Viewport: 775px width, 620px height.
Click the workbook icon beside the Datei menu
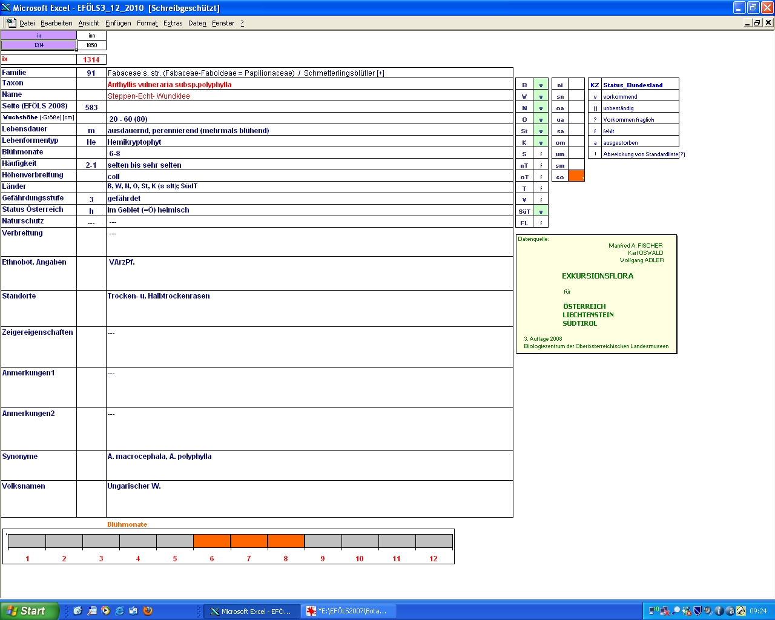pos(11,22)
